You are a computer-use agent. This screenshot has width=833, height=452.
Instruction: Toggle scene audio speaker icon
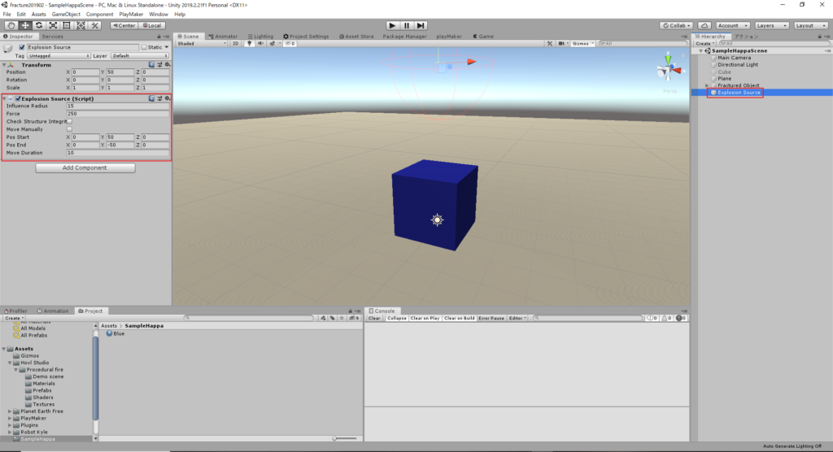point(260,44)
